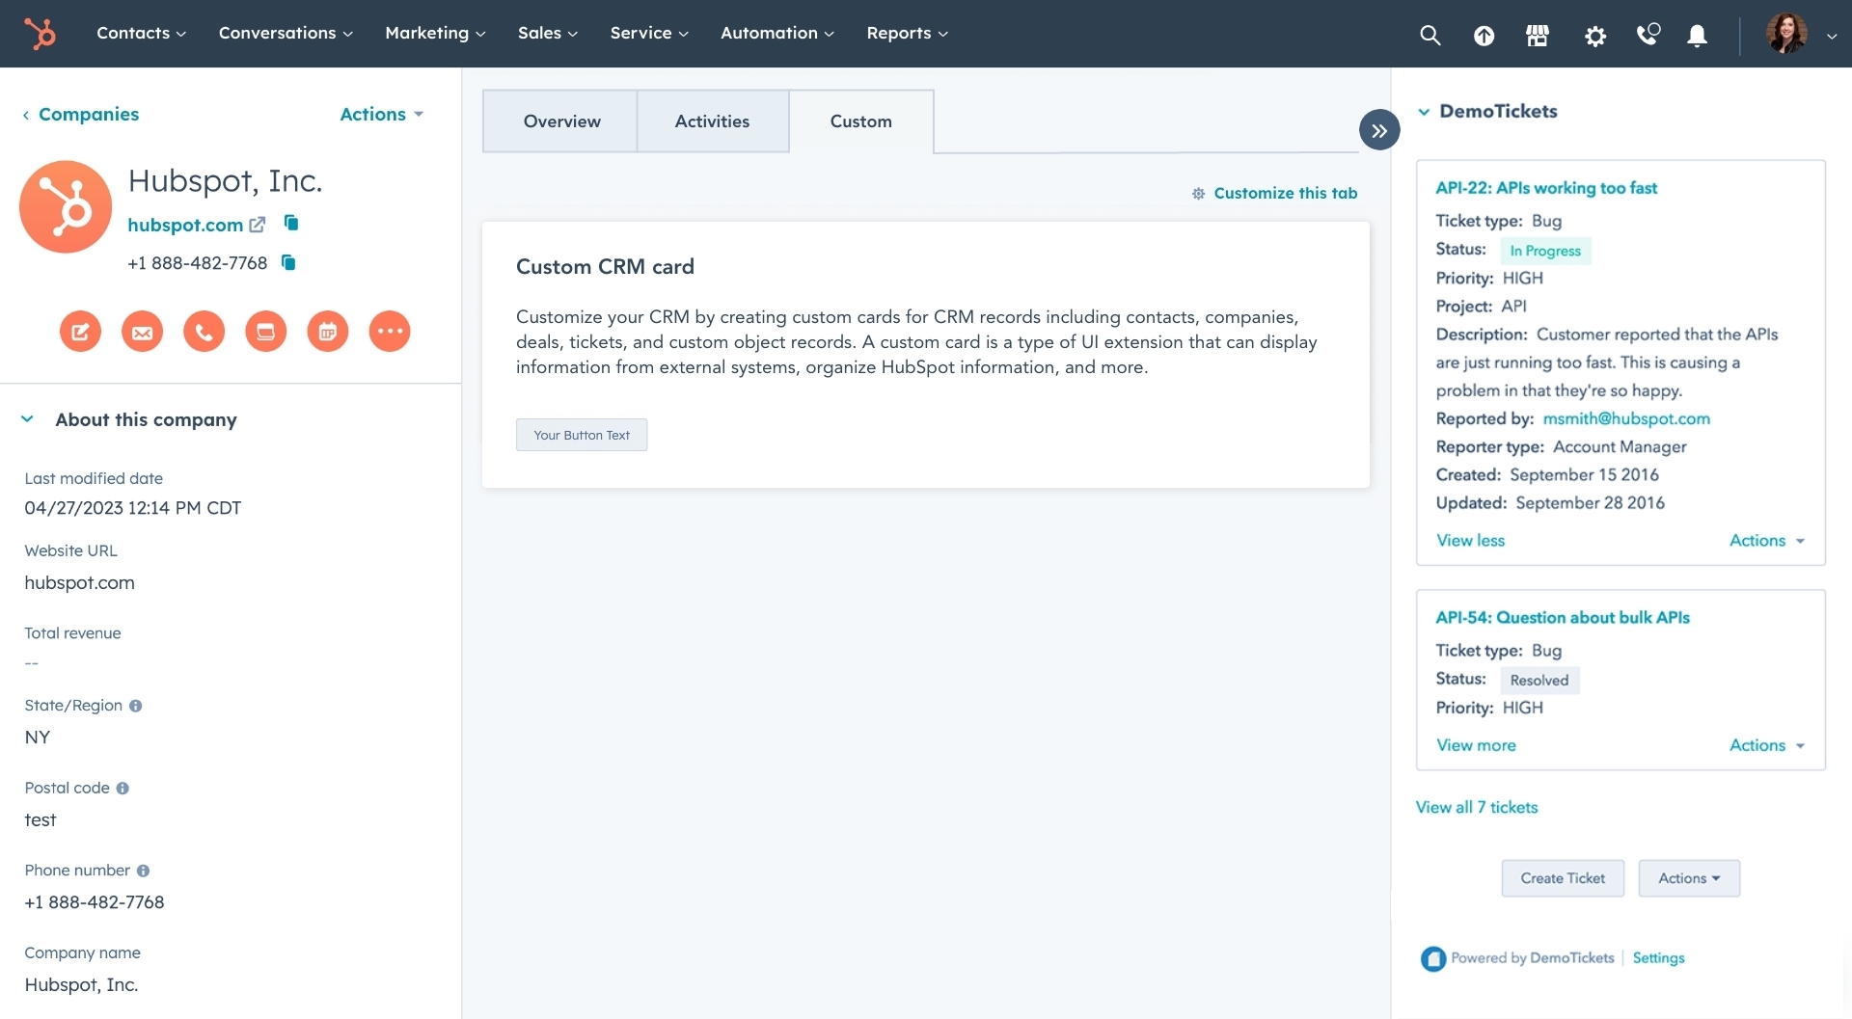Switch to the Activities tab
Image resolution: width=1852 pixels, height=1019 pixels.
(x=713, y=121)
